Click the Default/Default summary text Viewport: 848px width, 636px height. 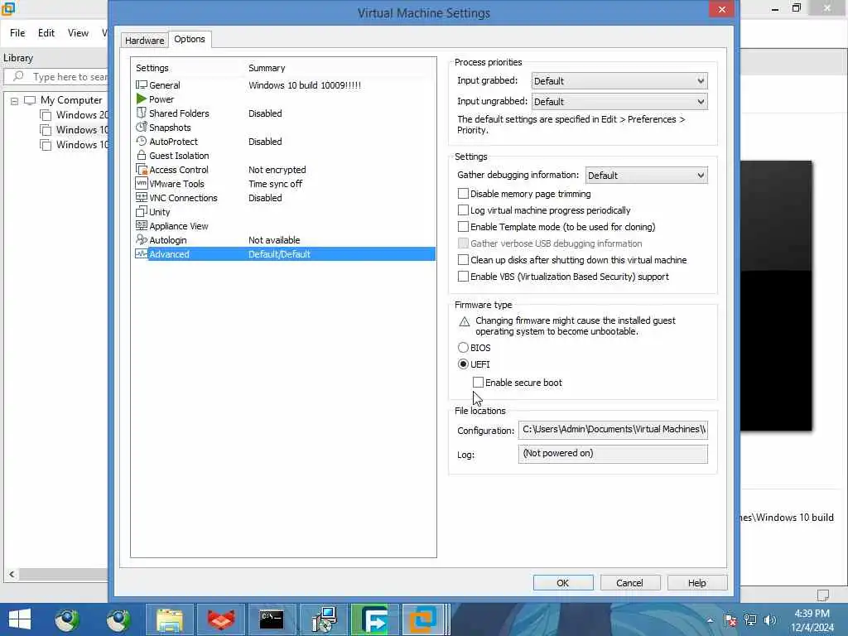coord(279,253)
